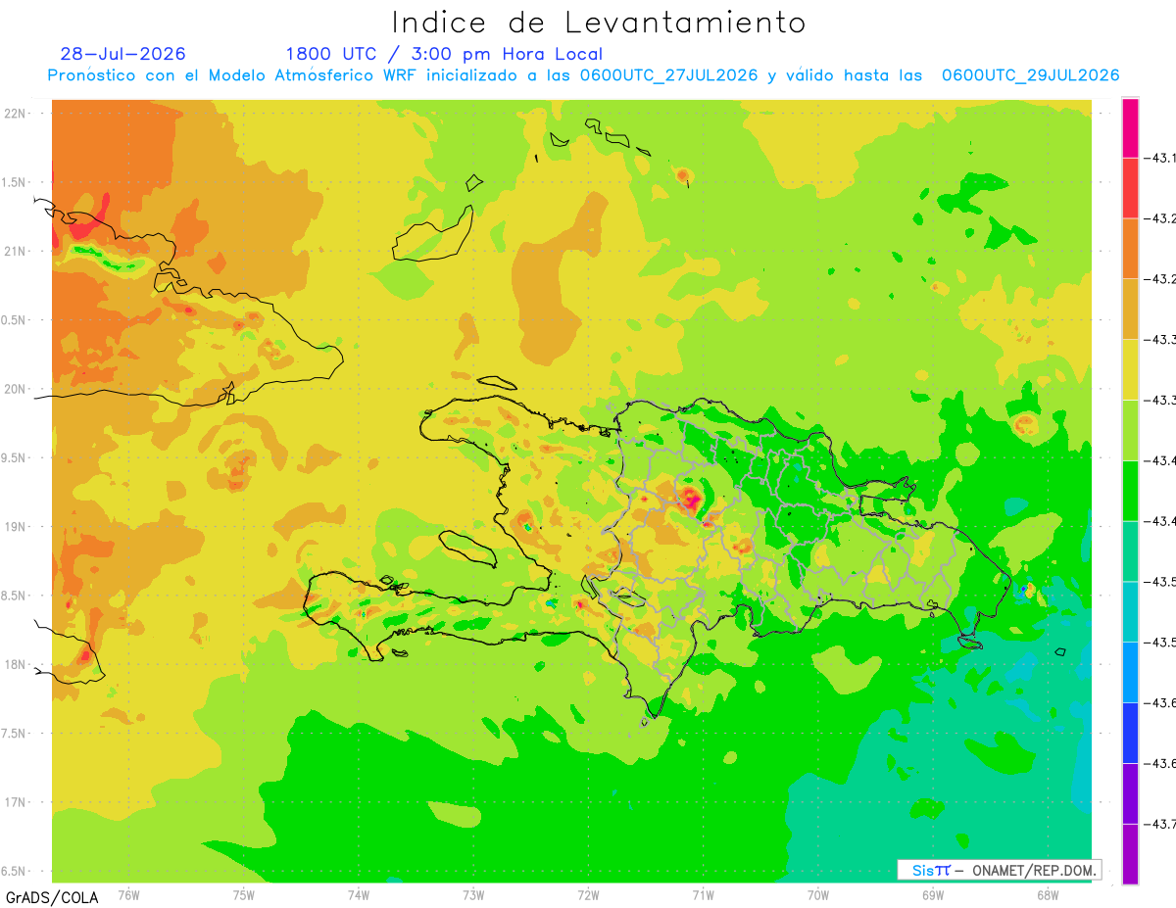Pick the cyan swatch in the color bar
This screenshot has width=1176, height=908.
(1130, 611)
